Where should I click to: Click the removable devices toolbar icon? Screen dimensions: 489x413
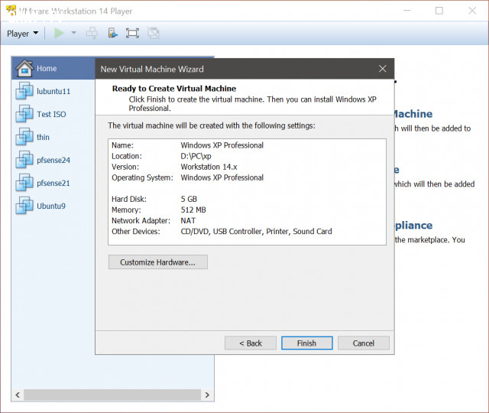click(112, 33)
